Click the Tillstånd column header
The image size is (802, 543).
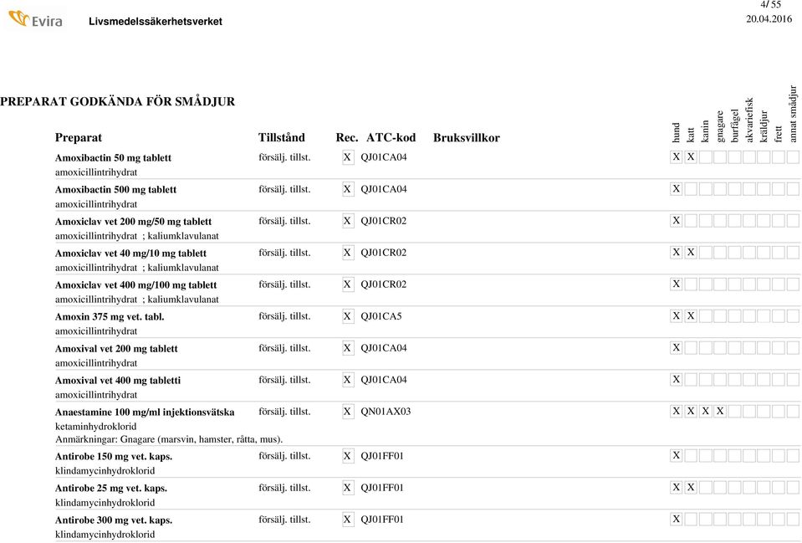(x=281, y=137)
